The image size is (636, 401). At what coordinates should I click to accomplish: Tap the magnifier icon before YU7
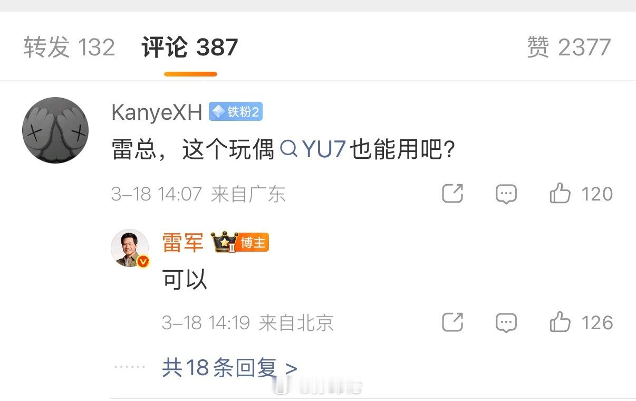(x=288, y=150)
